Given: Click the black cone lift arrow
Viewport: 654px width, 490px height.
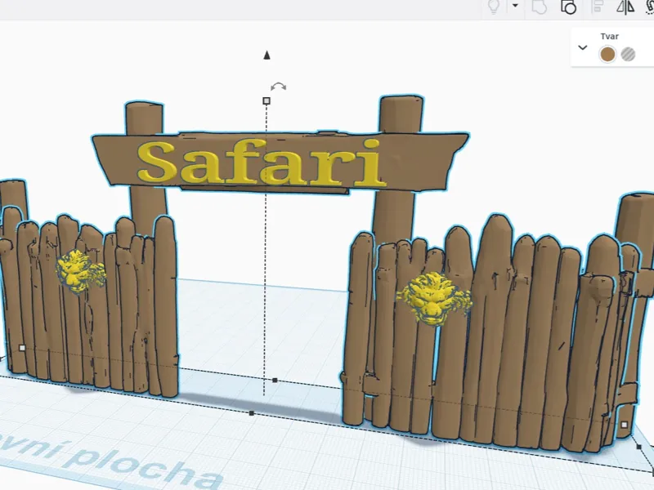Looking at the screenshot, I should (267, 55).
